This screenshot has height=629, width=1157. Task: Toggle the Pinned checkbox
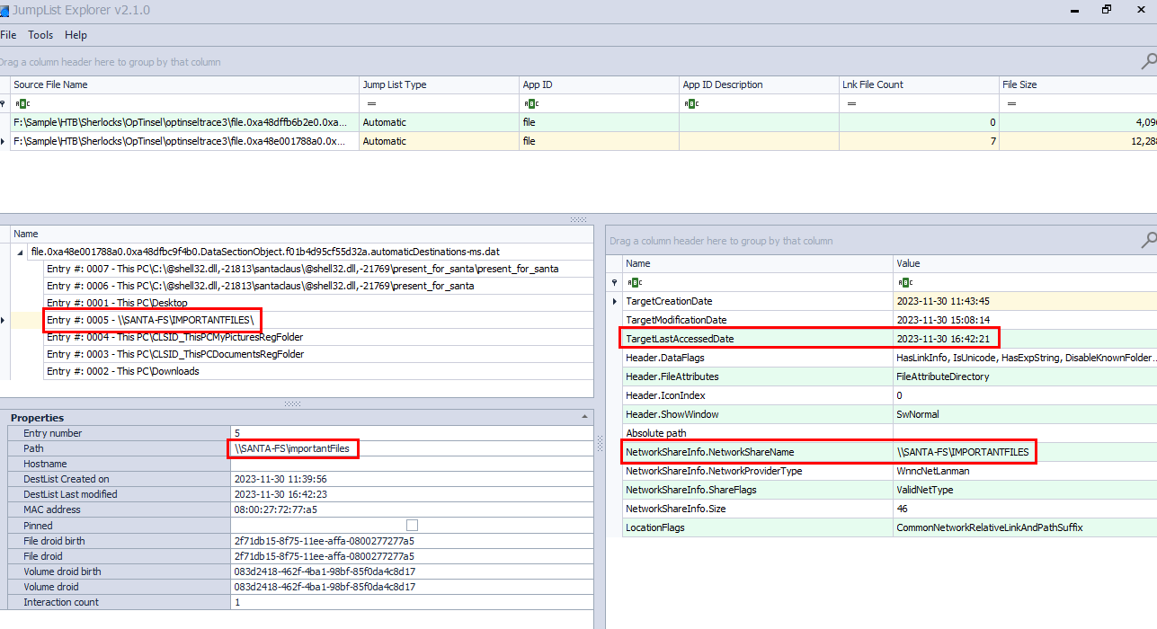pyautogui.click(x=412, y=525)
